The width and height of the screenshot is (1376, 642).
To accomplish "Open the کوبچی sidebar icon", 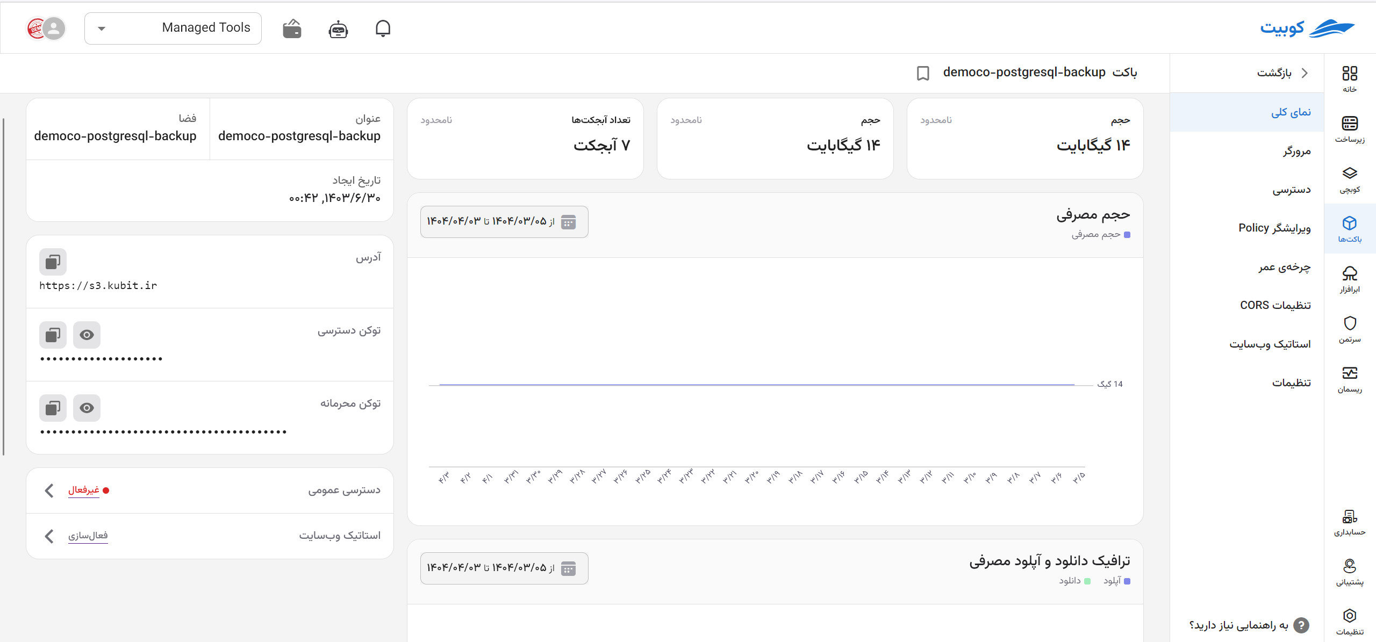I will click(1350, 179).
